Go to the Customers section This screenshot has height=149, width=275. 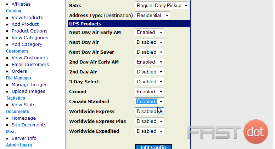[17, 51]
